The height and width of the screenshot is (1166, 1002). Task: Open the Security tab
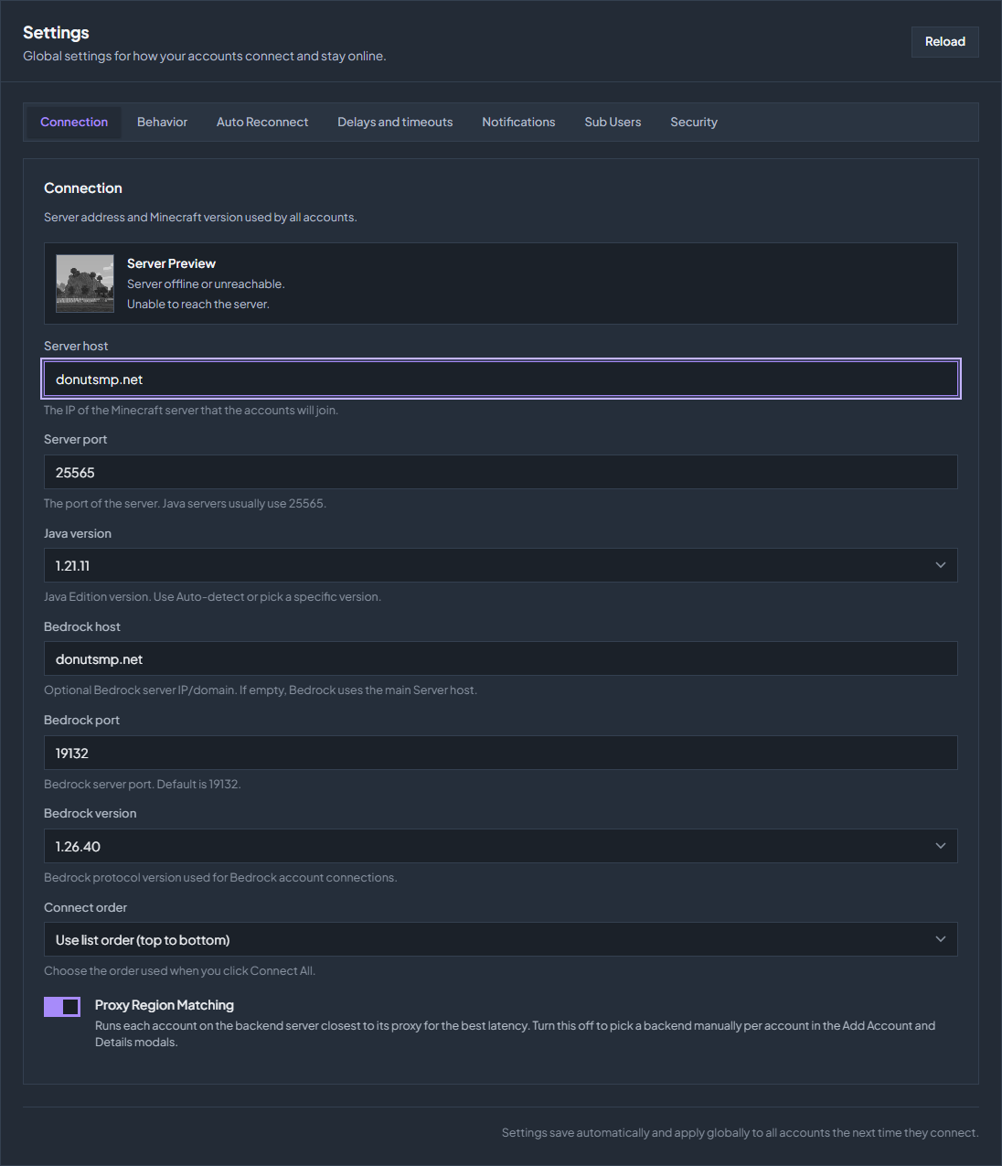694,123
